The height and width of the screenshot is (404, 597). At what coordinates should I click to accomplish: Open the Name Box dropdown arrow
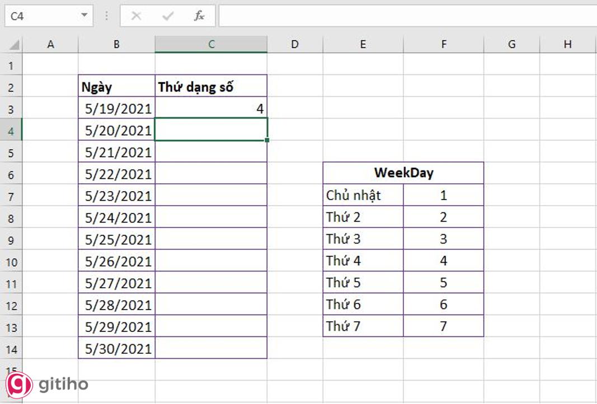coord(84,16)
